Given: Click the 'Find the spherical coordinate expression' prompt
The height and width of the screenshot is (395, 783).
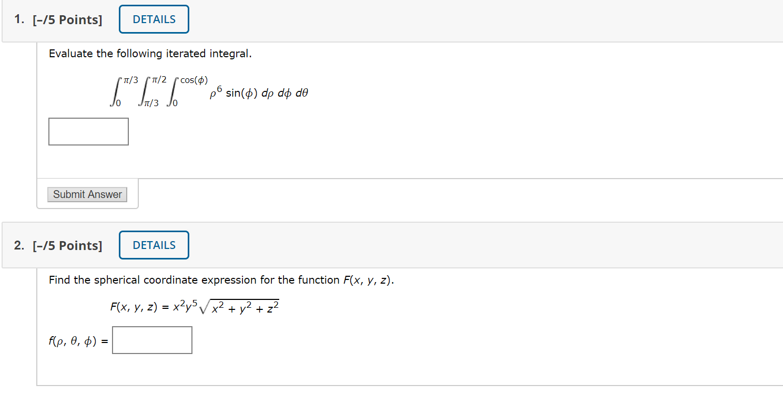Looking at the screenshot, I should click(221, 280).
